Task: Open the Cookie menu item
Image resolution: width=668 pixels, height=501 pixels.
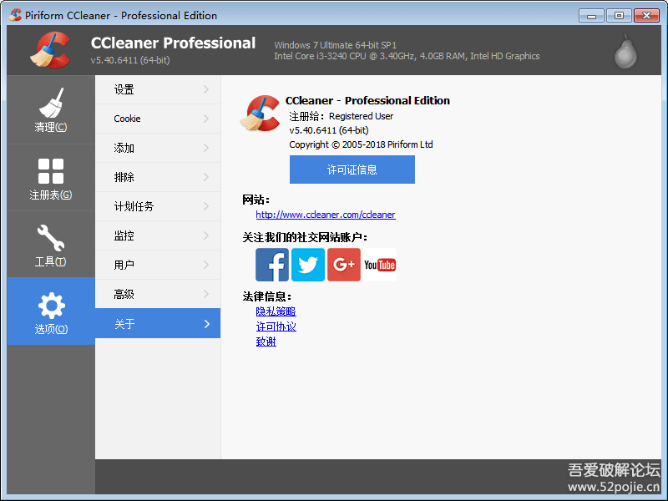Action: (x=158, y=119)
